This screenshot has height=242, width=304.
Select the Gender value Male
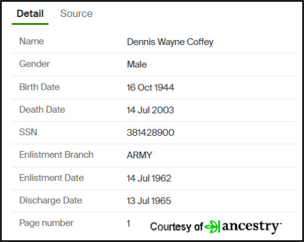pos(137,64)
